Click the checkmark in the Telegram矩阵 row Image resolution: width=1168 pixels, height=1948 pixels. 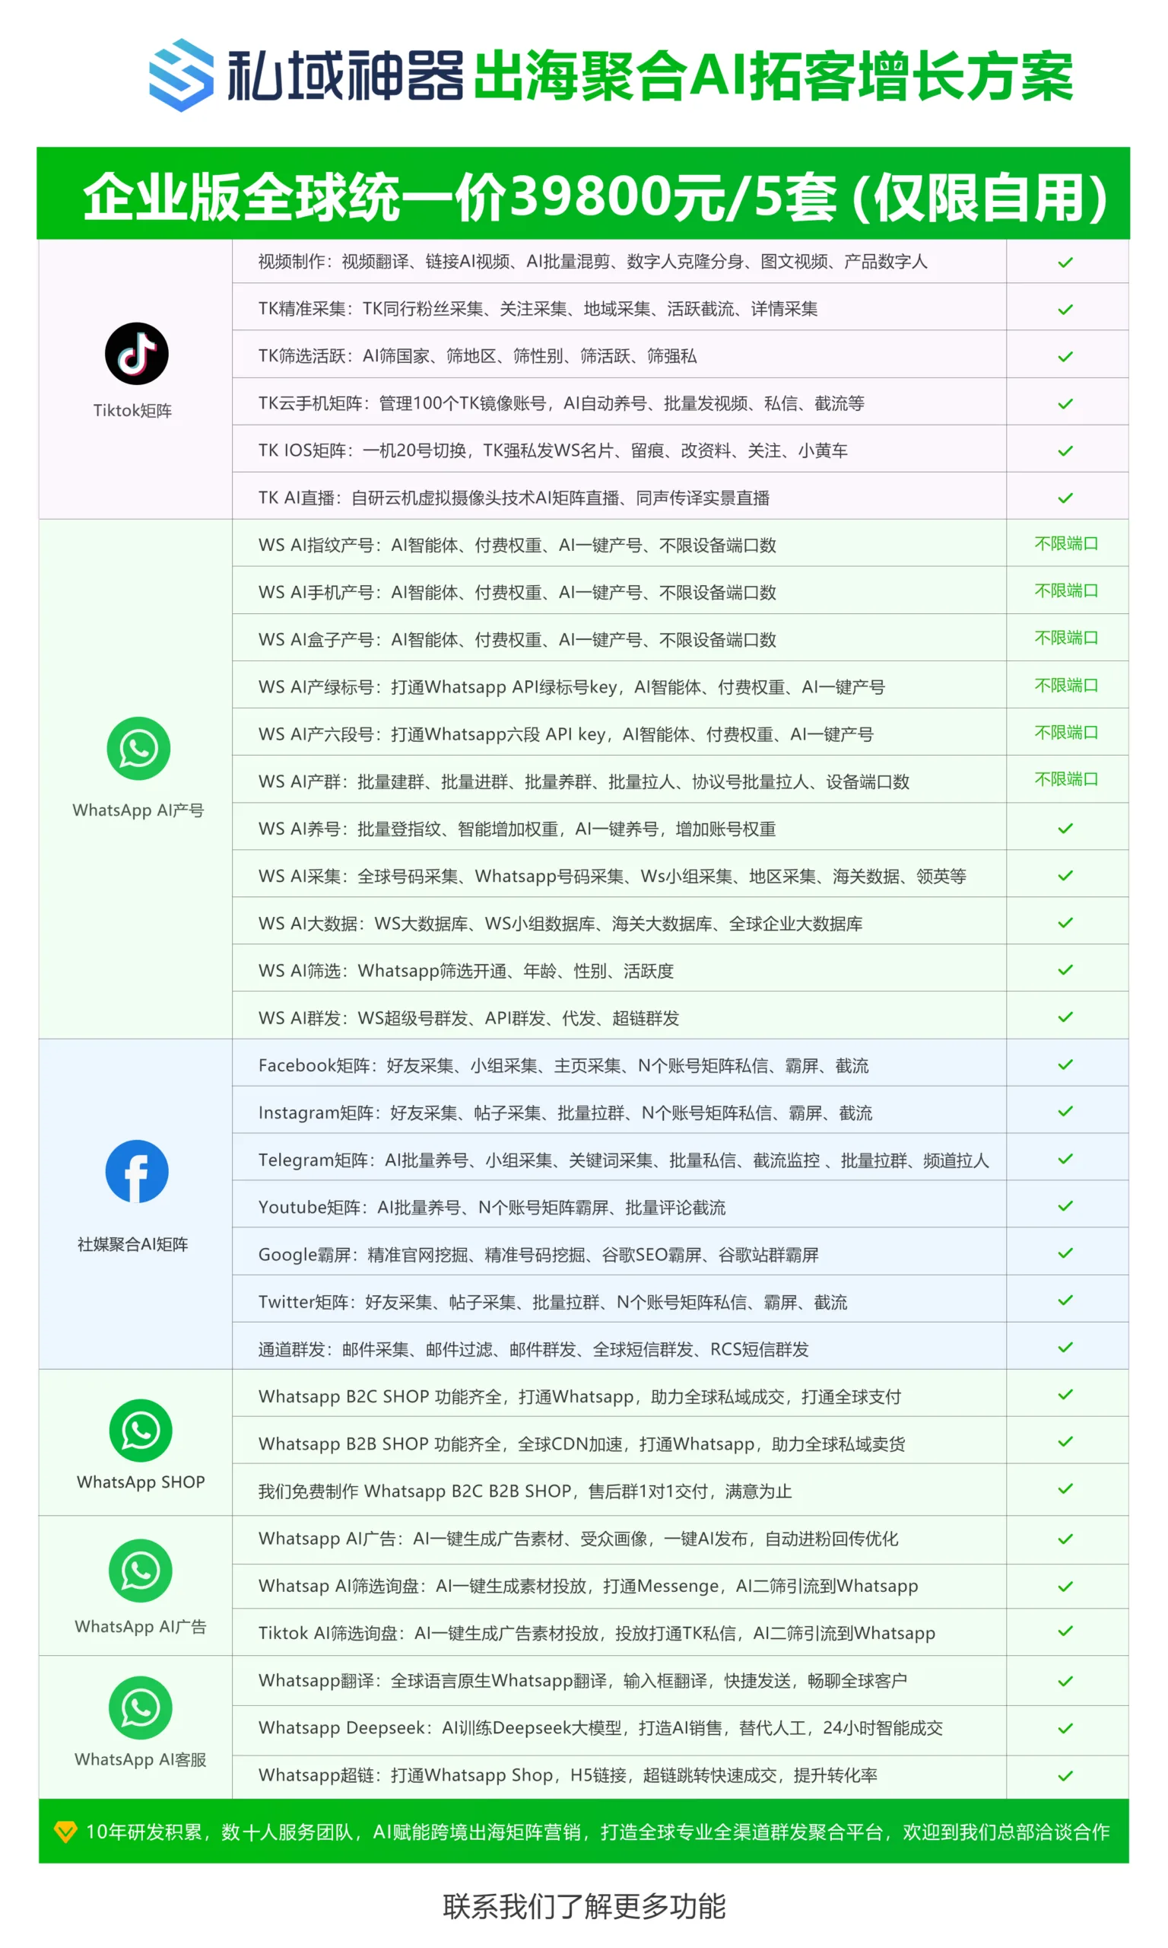(x=1065, y=1159)
